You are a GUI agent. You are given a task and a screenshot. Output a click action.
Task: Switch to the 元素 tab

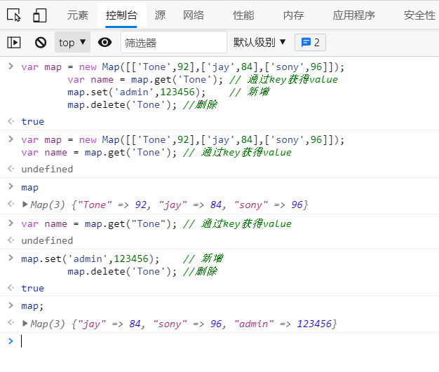point(77,15)
